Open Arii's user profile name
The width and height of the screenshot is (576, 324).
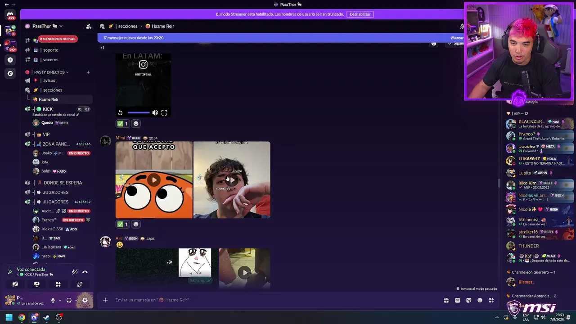pos(119,239)
